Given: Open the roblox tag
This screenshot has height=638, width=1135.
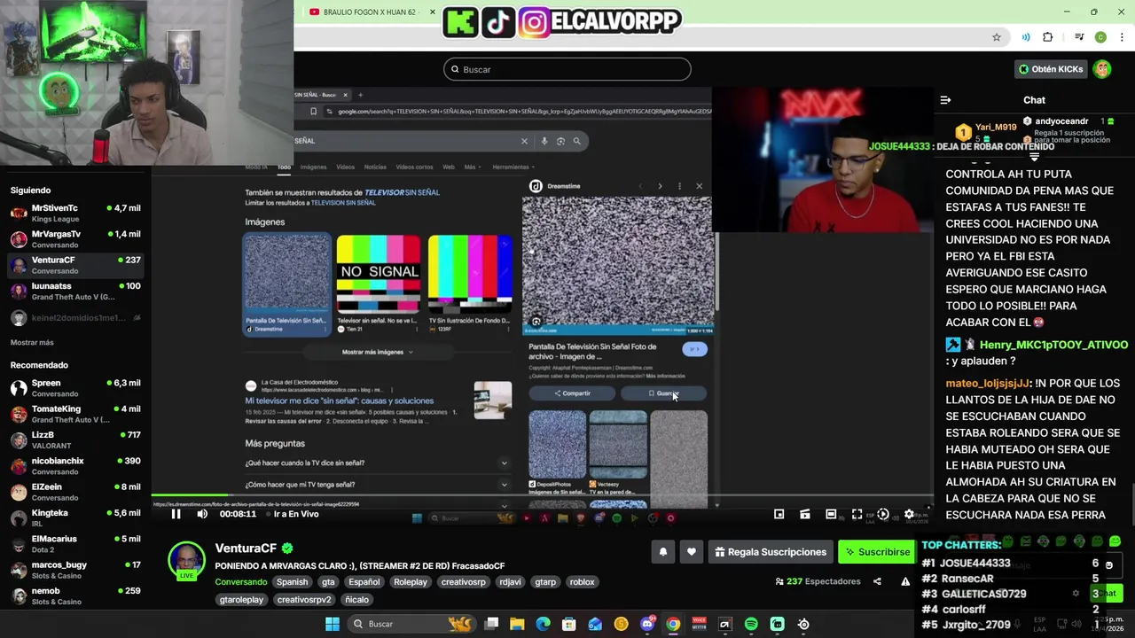Looking at the screenshot, I should [x=582, y=582].
